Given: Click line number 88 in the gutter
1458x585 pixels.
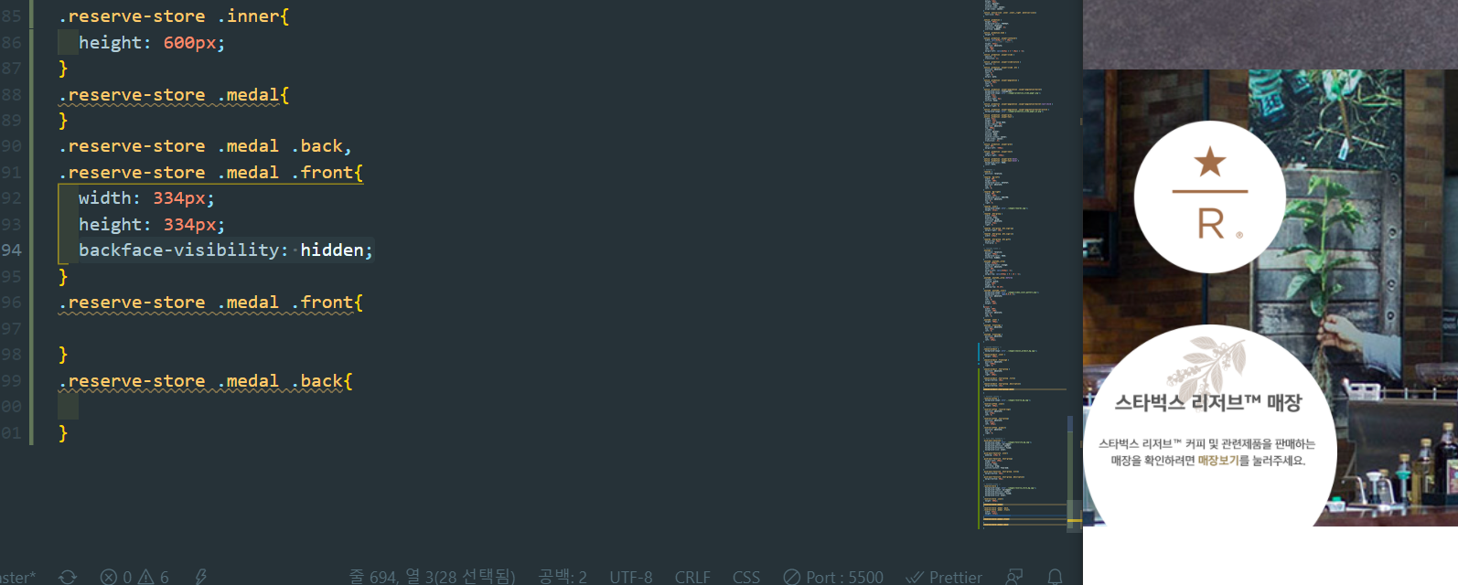Looking at the screenshot, I should click(11, 95).
